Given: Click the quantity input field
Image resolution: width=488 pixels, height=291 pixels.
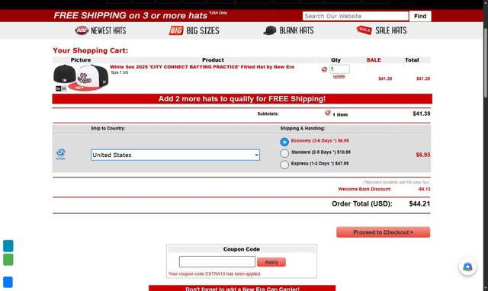Looking at the screenshot, I should coord(339,69).
